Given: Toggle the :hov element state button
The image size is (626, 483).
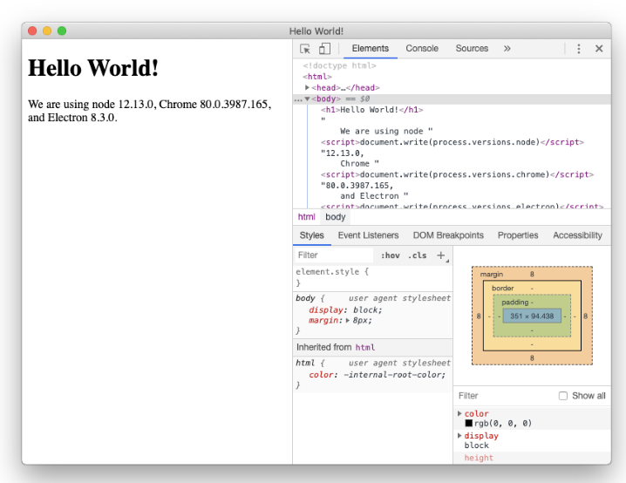Looking at the screenshot, I should tap(390, 255).
